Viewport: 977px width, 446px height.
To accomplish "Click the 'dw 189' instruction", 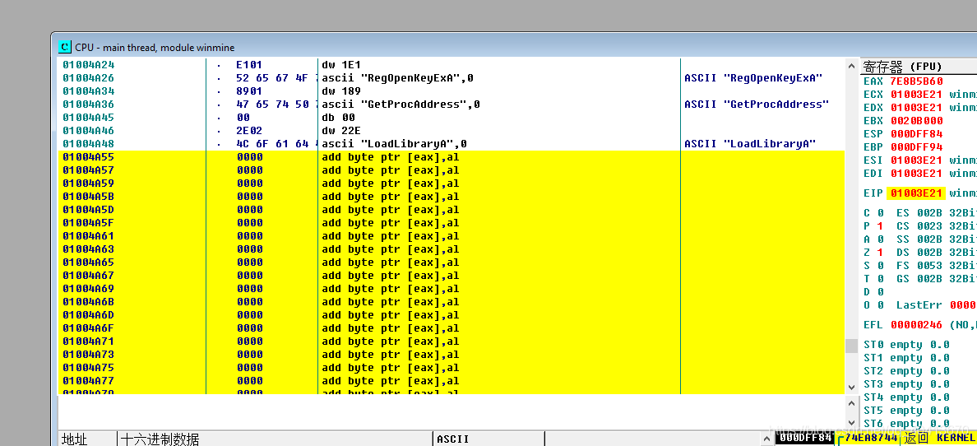I will (341, 91).
